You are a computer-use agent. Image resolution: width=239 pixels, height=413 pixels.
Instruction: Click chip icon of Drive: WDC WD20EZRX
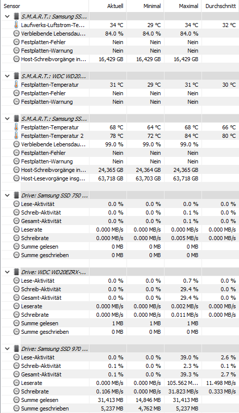[x=16, y=272]
